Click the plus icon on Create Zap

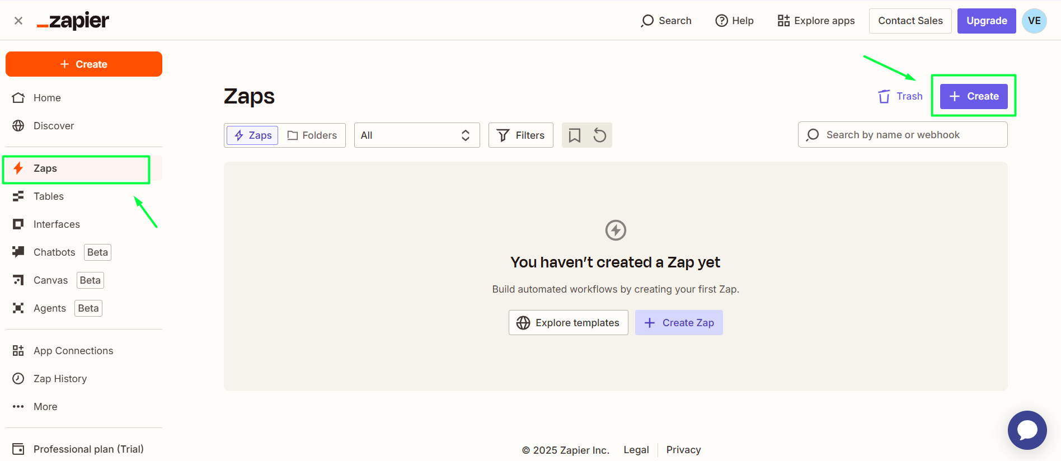(x=650, y=323)
